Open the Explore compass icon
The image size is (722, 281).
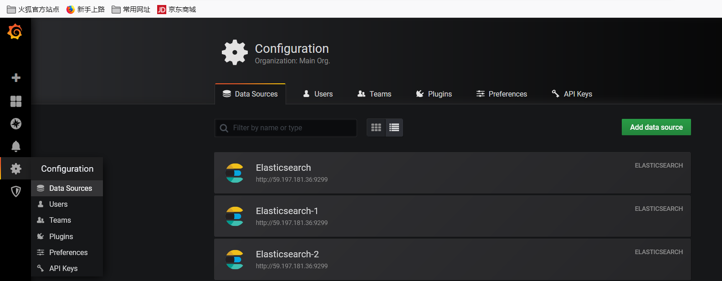pos(16,123)
